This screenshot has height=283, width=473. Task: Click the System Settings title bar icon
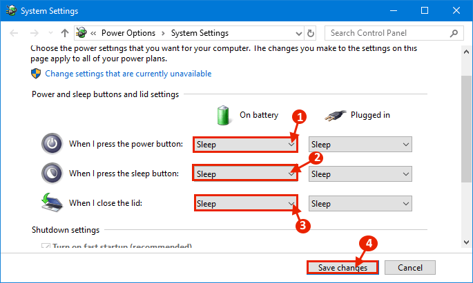[x=12, y=10]
